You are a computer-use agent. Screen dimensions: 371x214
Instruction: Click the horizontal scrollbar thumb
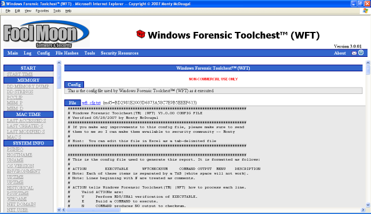[x=93, y=210]
